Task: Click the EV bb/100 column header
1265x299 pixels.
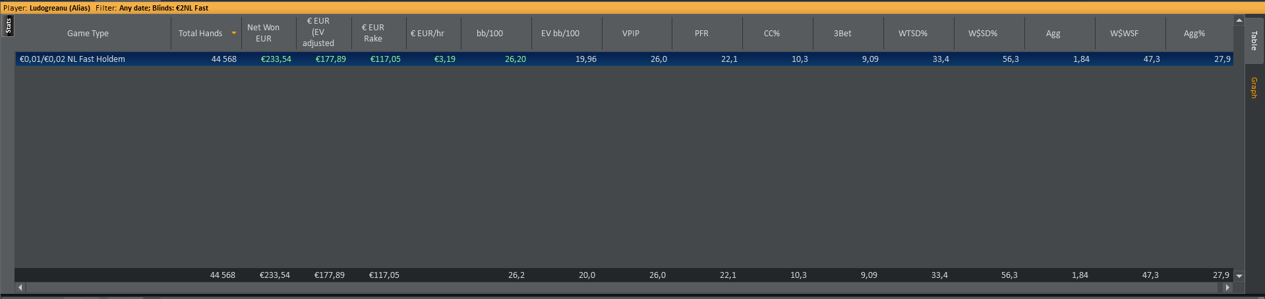Action: pyautogui.click(x=560, y=33)
